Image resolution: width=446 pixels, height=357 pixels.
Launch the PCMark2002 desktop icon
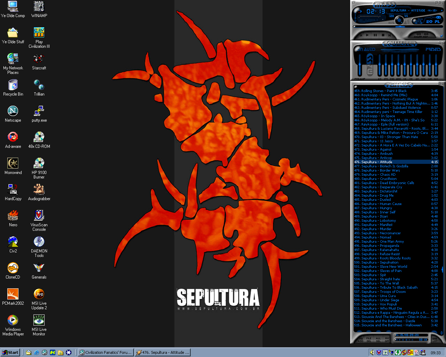(x=13, y=297)
